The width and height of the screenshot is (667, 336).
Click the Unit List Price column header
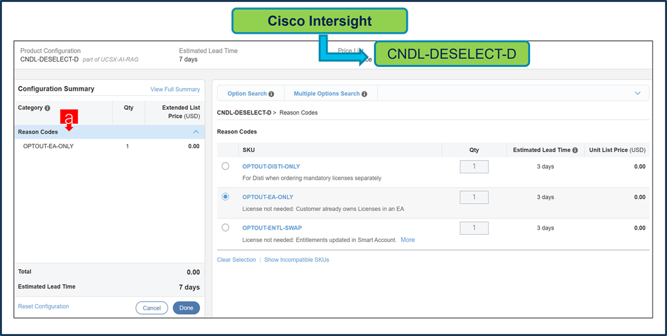click(x=617, y=150)
